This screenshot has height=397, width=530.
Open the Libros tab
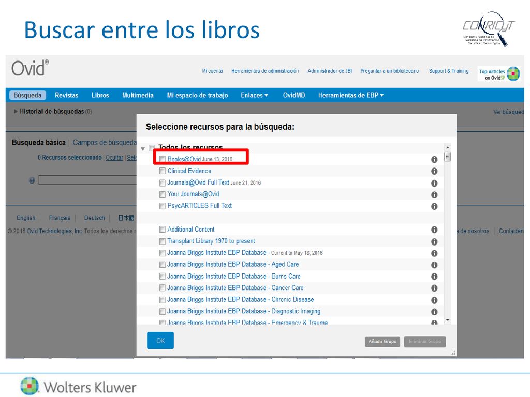point(100,95)
